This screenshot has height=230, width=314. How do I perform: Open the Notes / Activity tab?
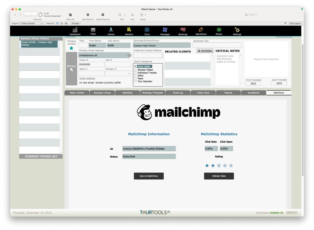click(x=77, y=93)
